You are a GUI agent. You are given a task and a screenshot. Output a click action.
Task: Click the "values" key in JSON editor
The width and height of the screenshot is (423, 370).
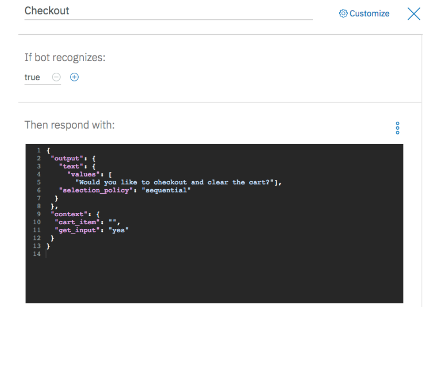pyautogui.click(x=81, y=174)
